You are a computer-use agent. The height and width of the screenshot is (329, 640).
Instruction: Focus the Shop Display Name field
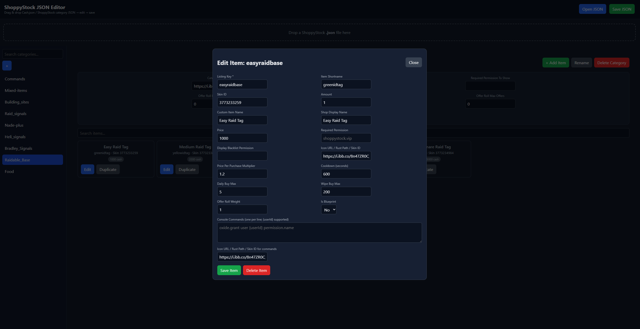pyautogui.click(x=346, y=120)
